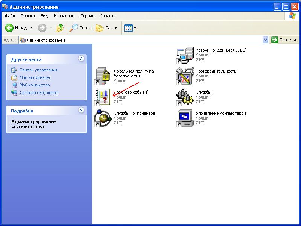The image size is (301, 226).
Task: Expand the Назад history dropdown arrow
Action: pos(32,28)
